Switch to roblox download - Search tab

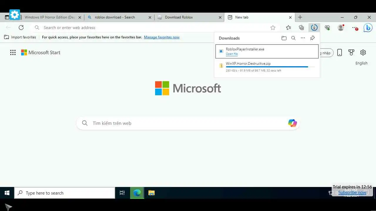[119, 17]
